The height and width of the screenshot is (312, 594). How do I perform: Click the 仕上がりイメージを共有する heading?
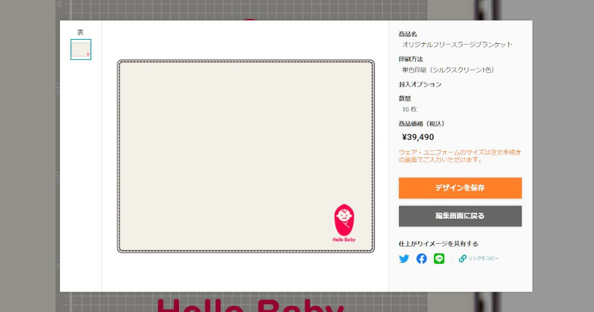[438, 244]
